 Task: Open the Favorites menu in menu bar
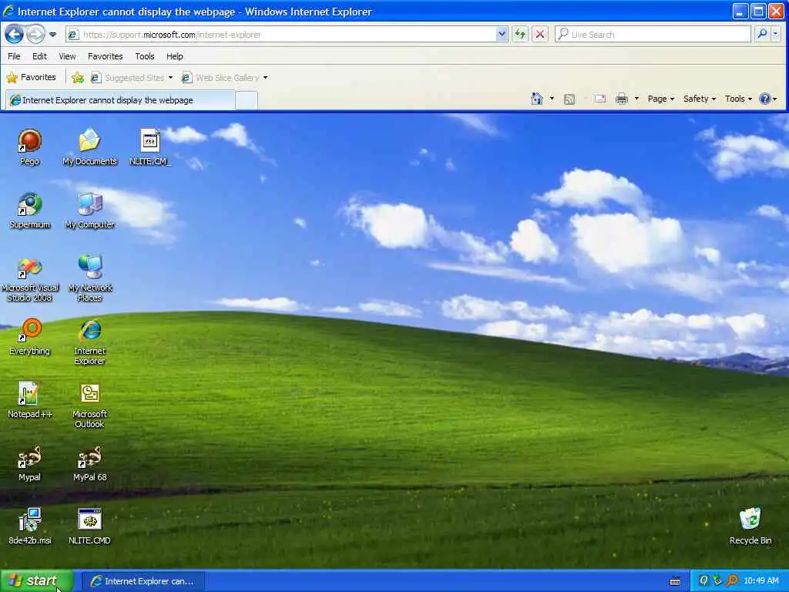[x=105, y=56]
